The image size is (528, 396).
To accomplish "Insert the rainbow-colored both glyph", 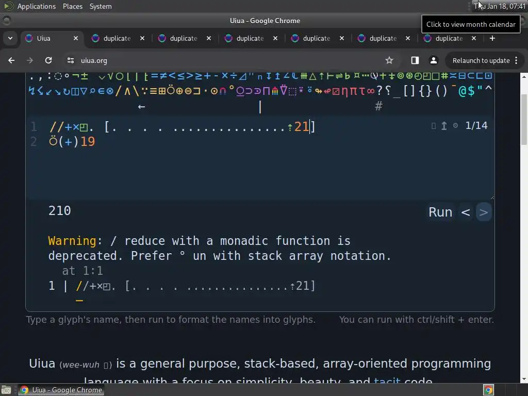I will pyautogui.click(x=275, y=91).
